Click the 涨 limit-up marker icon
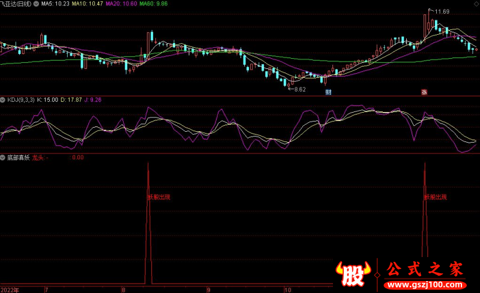480x293 pixels. 424,92
